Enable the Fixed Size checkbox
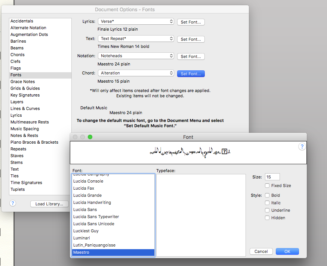 click(267, 186)
